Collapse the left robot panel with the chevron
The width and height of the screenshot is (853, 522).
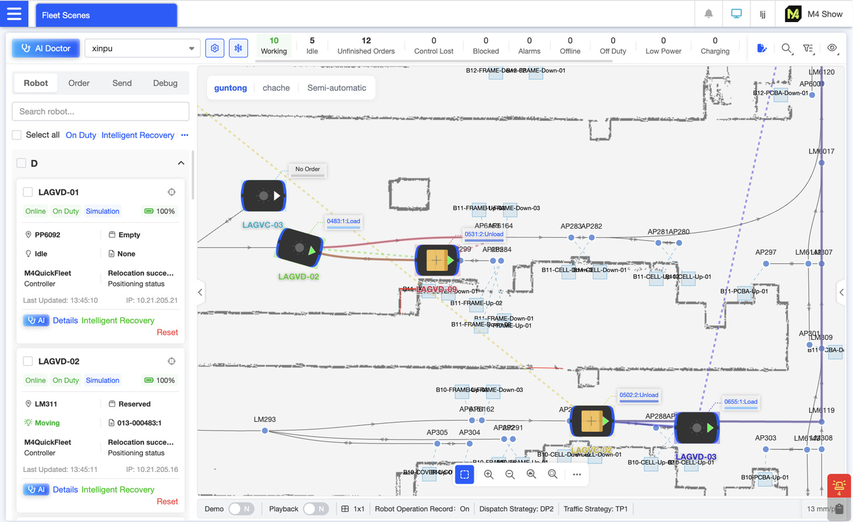pos(199,292)
